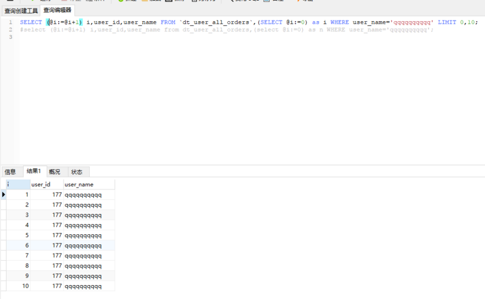
Task: Show the 状态 tab
Action: [x=76, y=172]
